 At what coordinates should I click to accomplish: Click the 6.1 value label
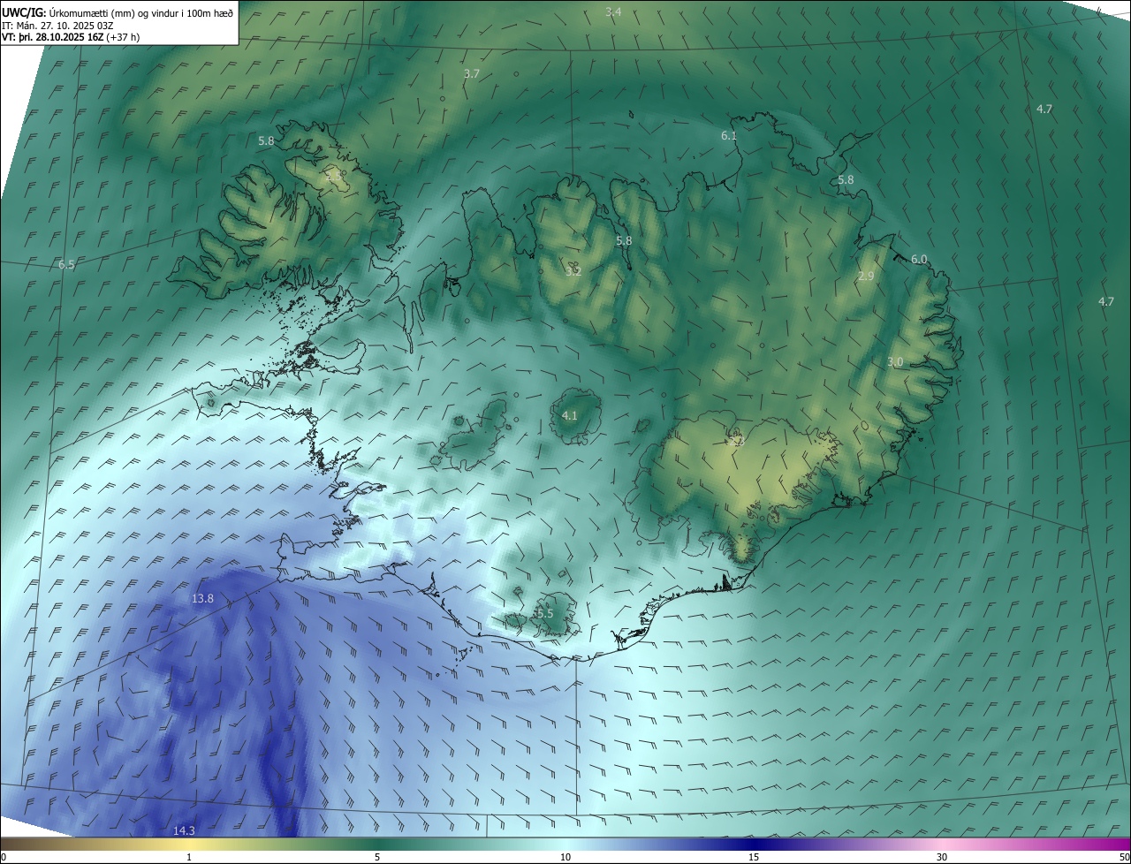[x=729, y=136]
